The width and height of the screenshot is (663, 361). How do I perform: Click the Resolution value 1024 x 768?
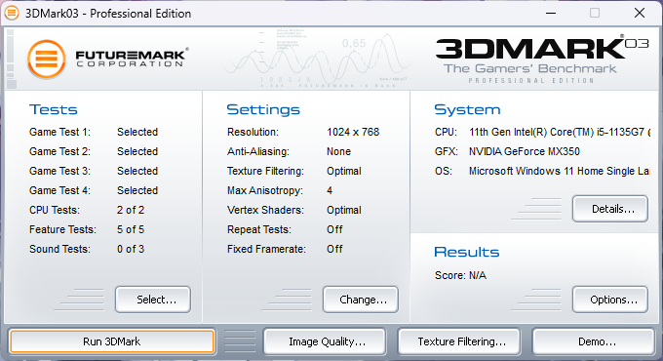coord(353,132)
